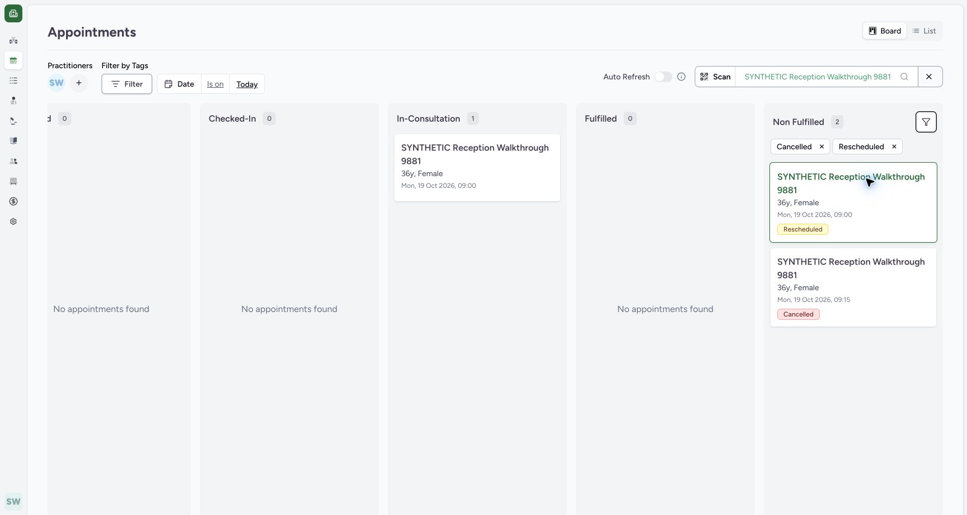Screen dimensions: 967x515
Task: Click the yellow Rescheduled status badge
Action: (x=802, y=229)
